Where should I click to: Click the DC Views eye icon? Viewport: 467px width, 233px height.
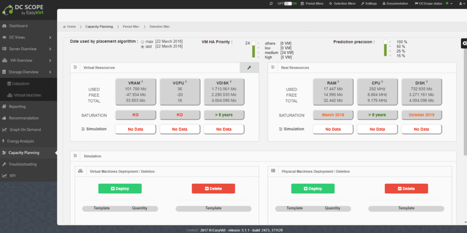click(x=4, y=37)
